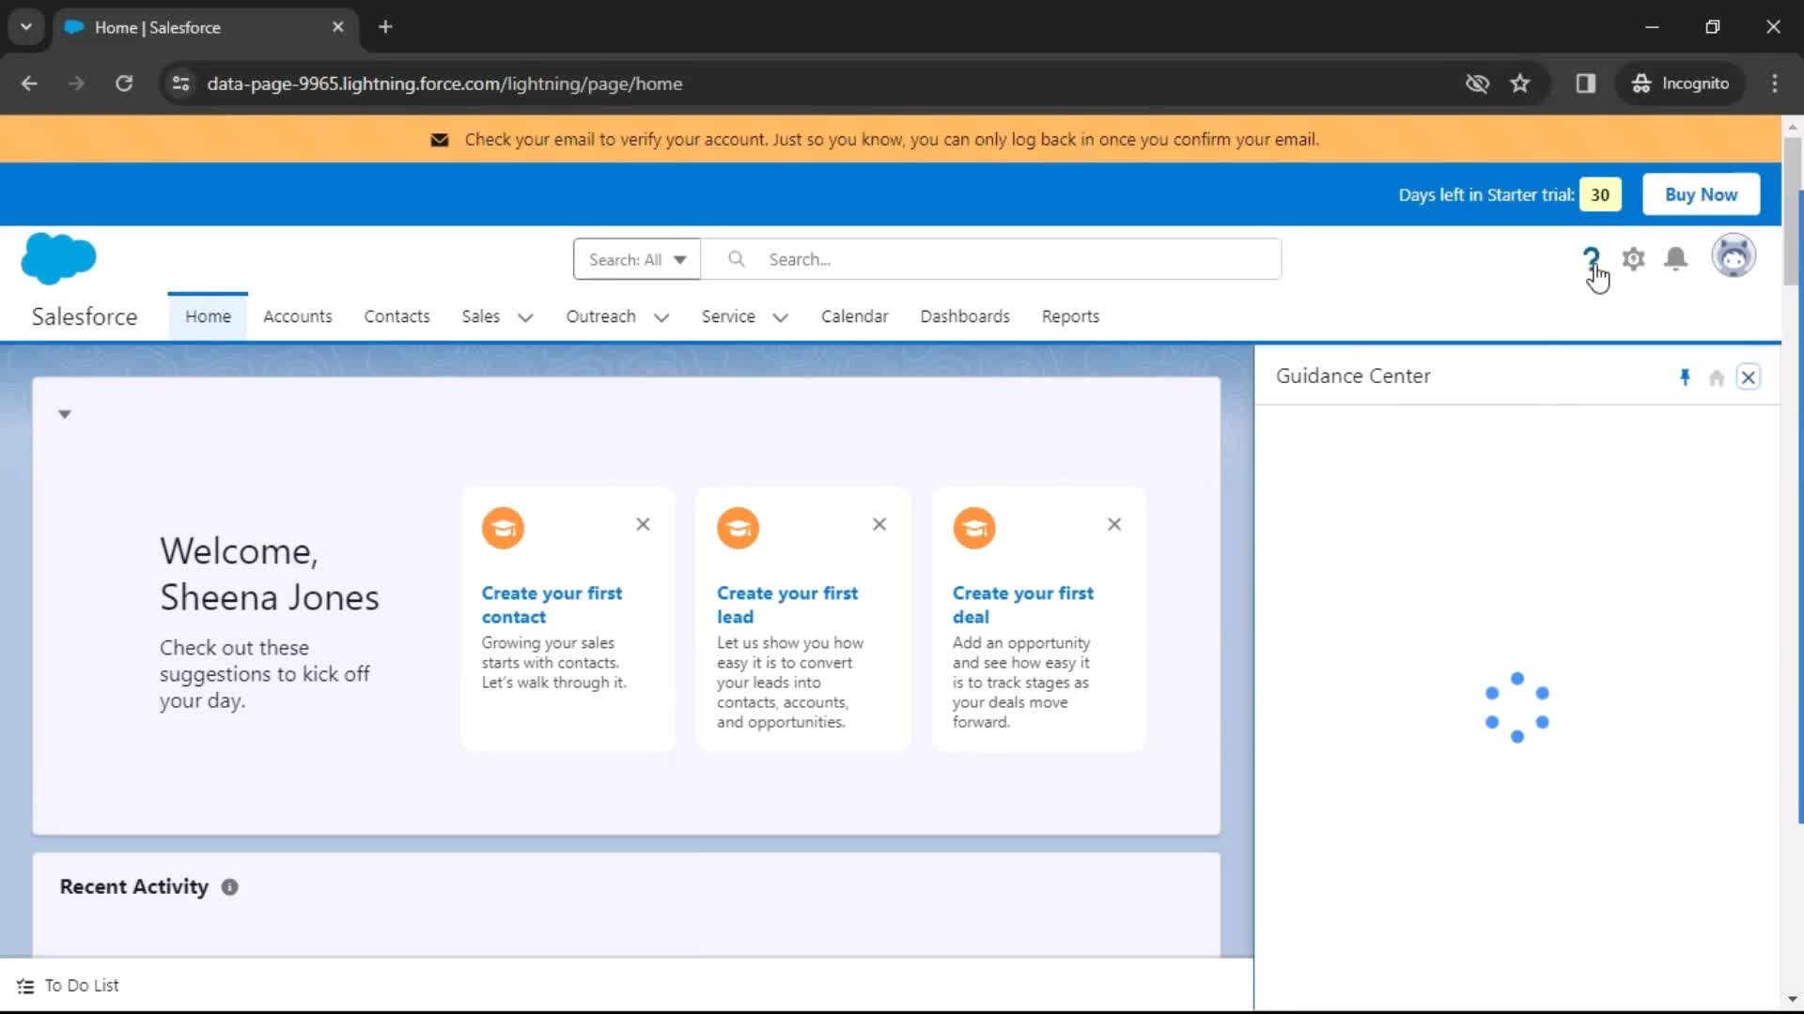The width and height of the screenshot is (1804, 1014).
Task: Click the email envelope icon in banner
Action: pos(439,140)
